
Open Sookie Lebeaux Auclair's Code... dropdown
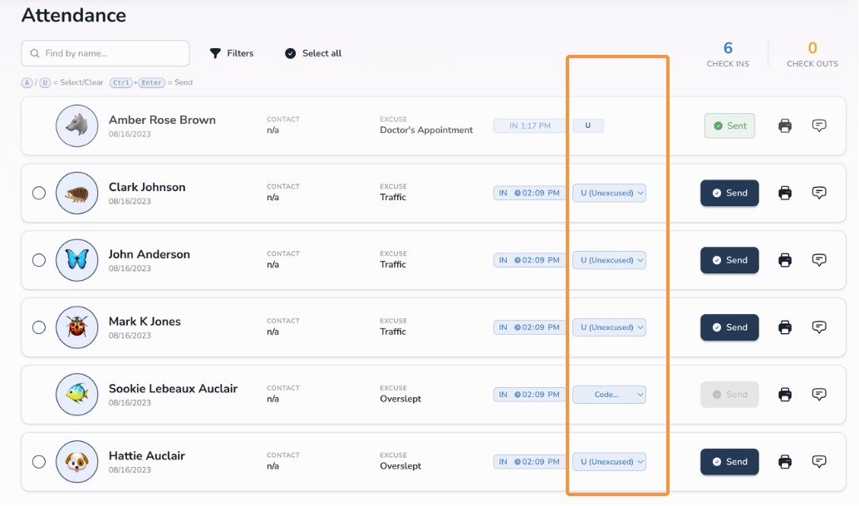click(609, 395)
